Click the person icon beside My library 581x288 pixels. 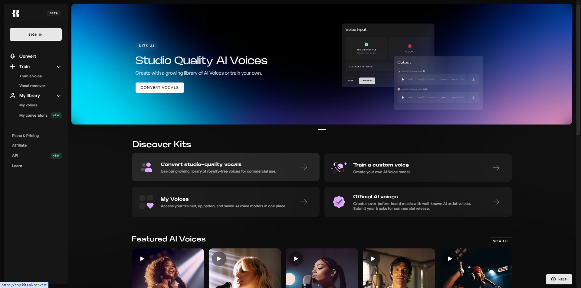(13, 95)
